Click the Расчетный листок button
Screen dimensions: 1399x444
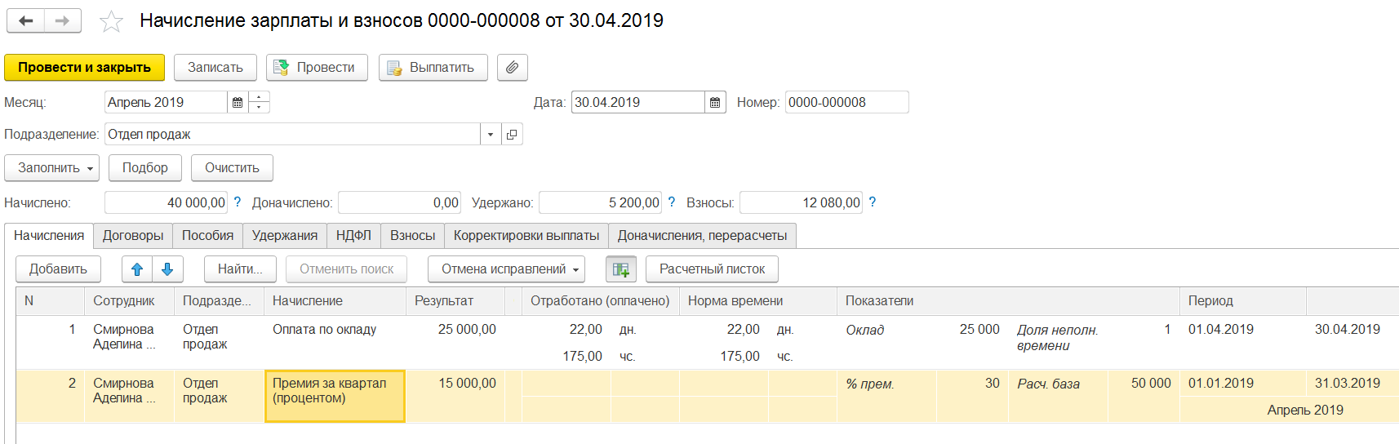(712, 269)
